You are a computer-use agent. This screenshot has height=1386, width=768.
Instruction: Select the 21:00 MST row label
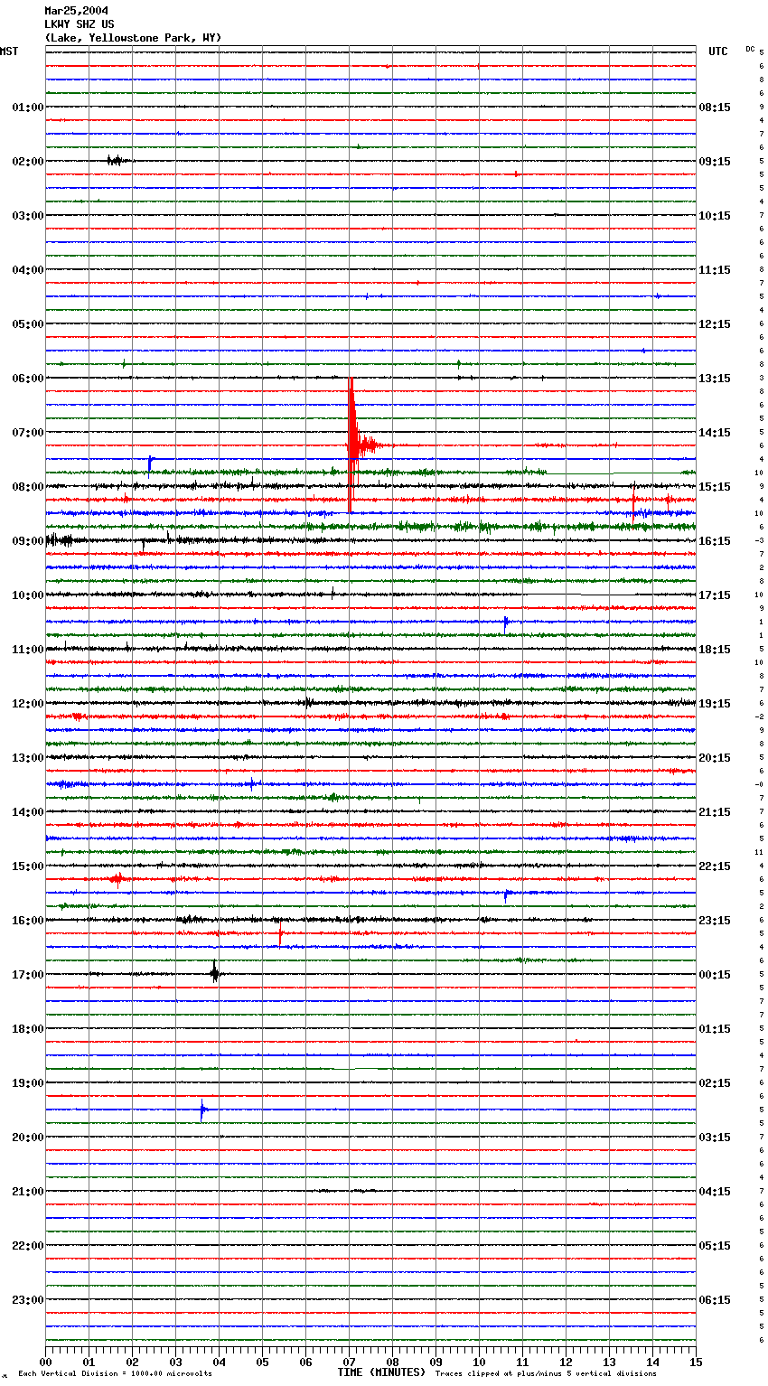pyautogui.click(x=28, y=1192)
